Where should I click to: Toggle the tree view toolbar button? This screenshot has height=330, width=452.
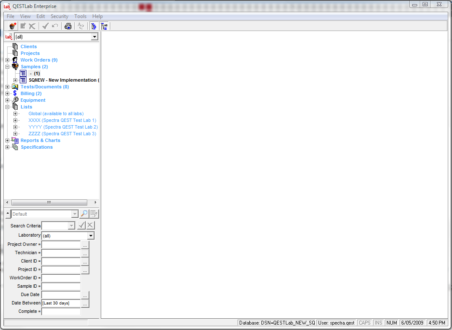click(x=94, y=26)
